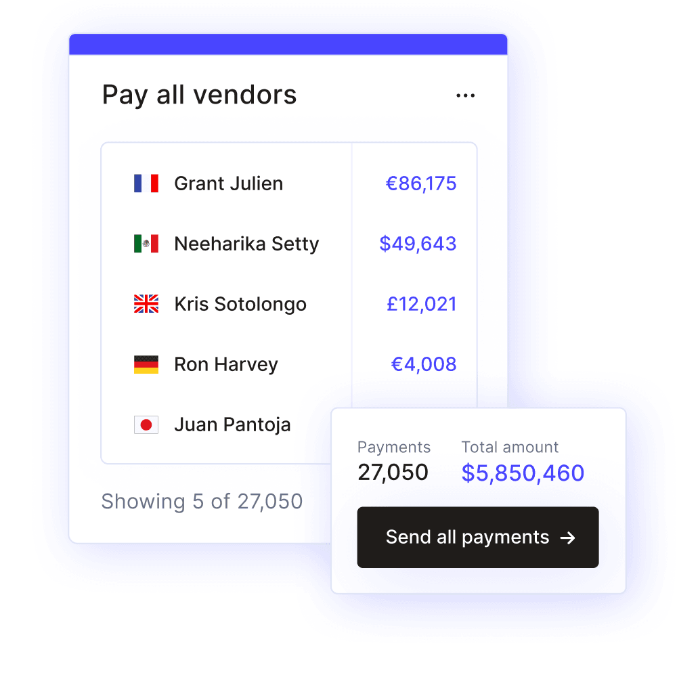677x677 pixels.
Task: Select vendor Grant Julien
Action: coord(229,183)
